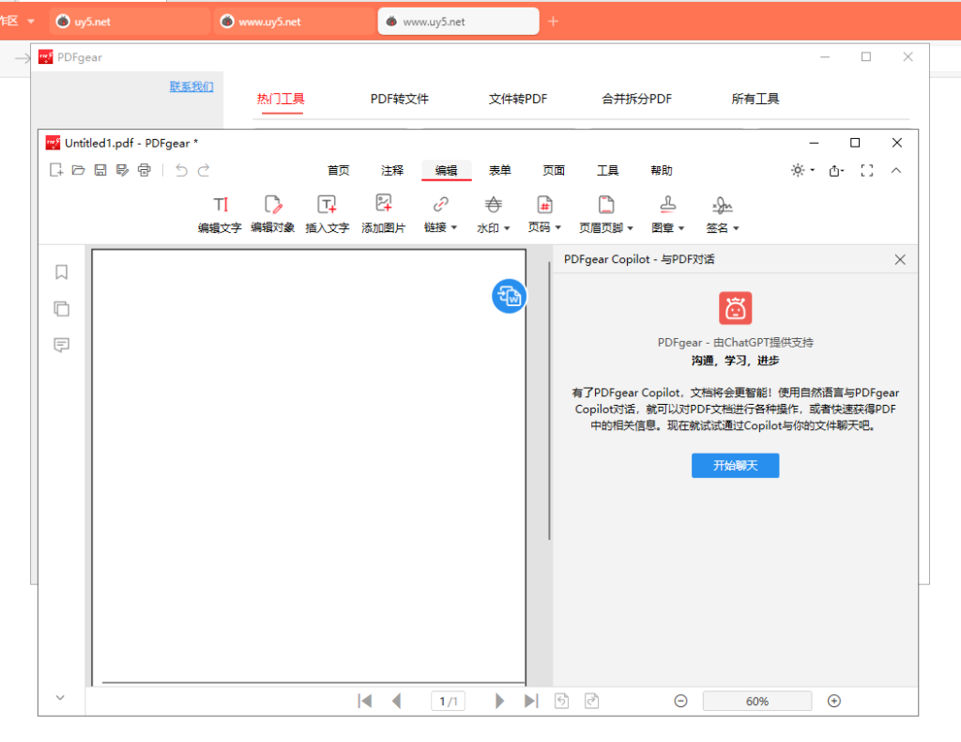
Task: Zoom in with the plus button
Action: tap(834, 701)
